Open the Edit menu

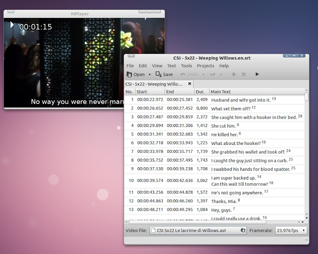point(143,66)
